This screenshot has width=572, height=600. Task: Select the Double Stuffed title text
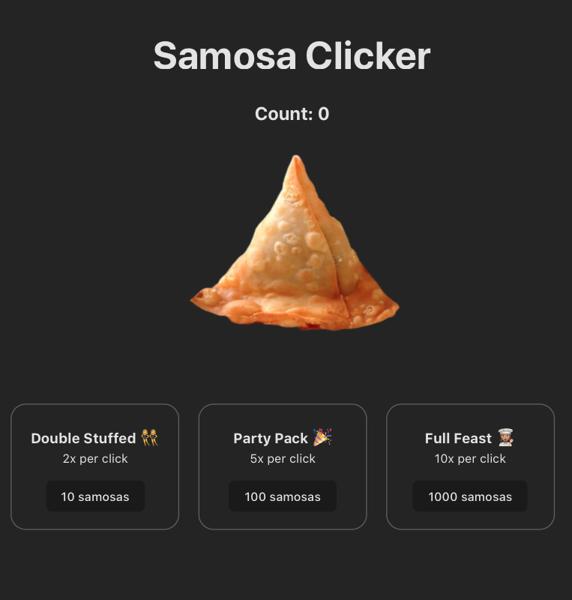pos(83,439)
